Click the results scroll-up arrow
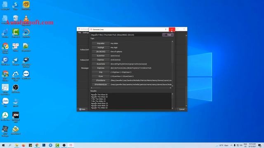 [x=172, y=94]
